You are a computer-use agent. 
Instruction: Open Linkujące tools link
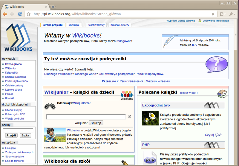coord(10,148)
